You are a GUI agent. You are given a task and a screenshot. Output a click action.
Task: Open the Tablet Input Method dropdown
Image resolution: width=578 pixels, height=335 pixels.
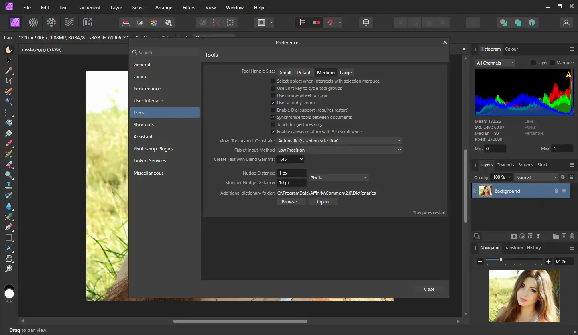[x=339, y=150]
